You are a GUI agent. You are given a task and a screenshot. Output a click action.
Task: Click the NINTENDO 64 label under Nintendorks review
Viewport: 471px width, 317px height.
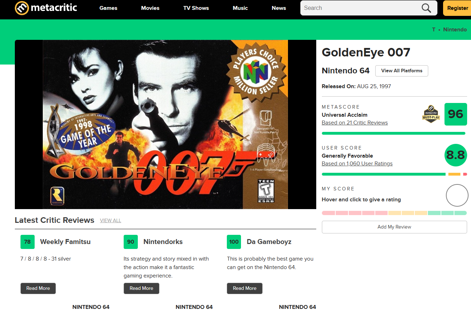pos(194,307)
